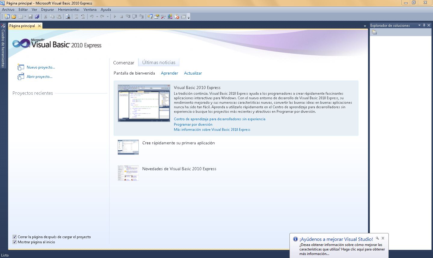Open 'Más información sobre Visual Basic 2010 Express'
This screenshot has width=433, height=258.
[x=212, y=130]
